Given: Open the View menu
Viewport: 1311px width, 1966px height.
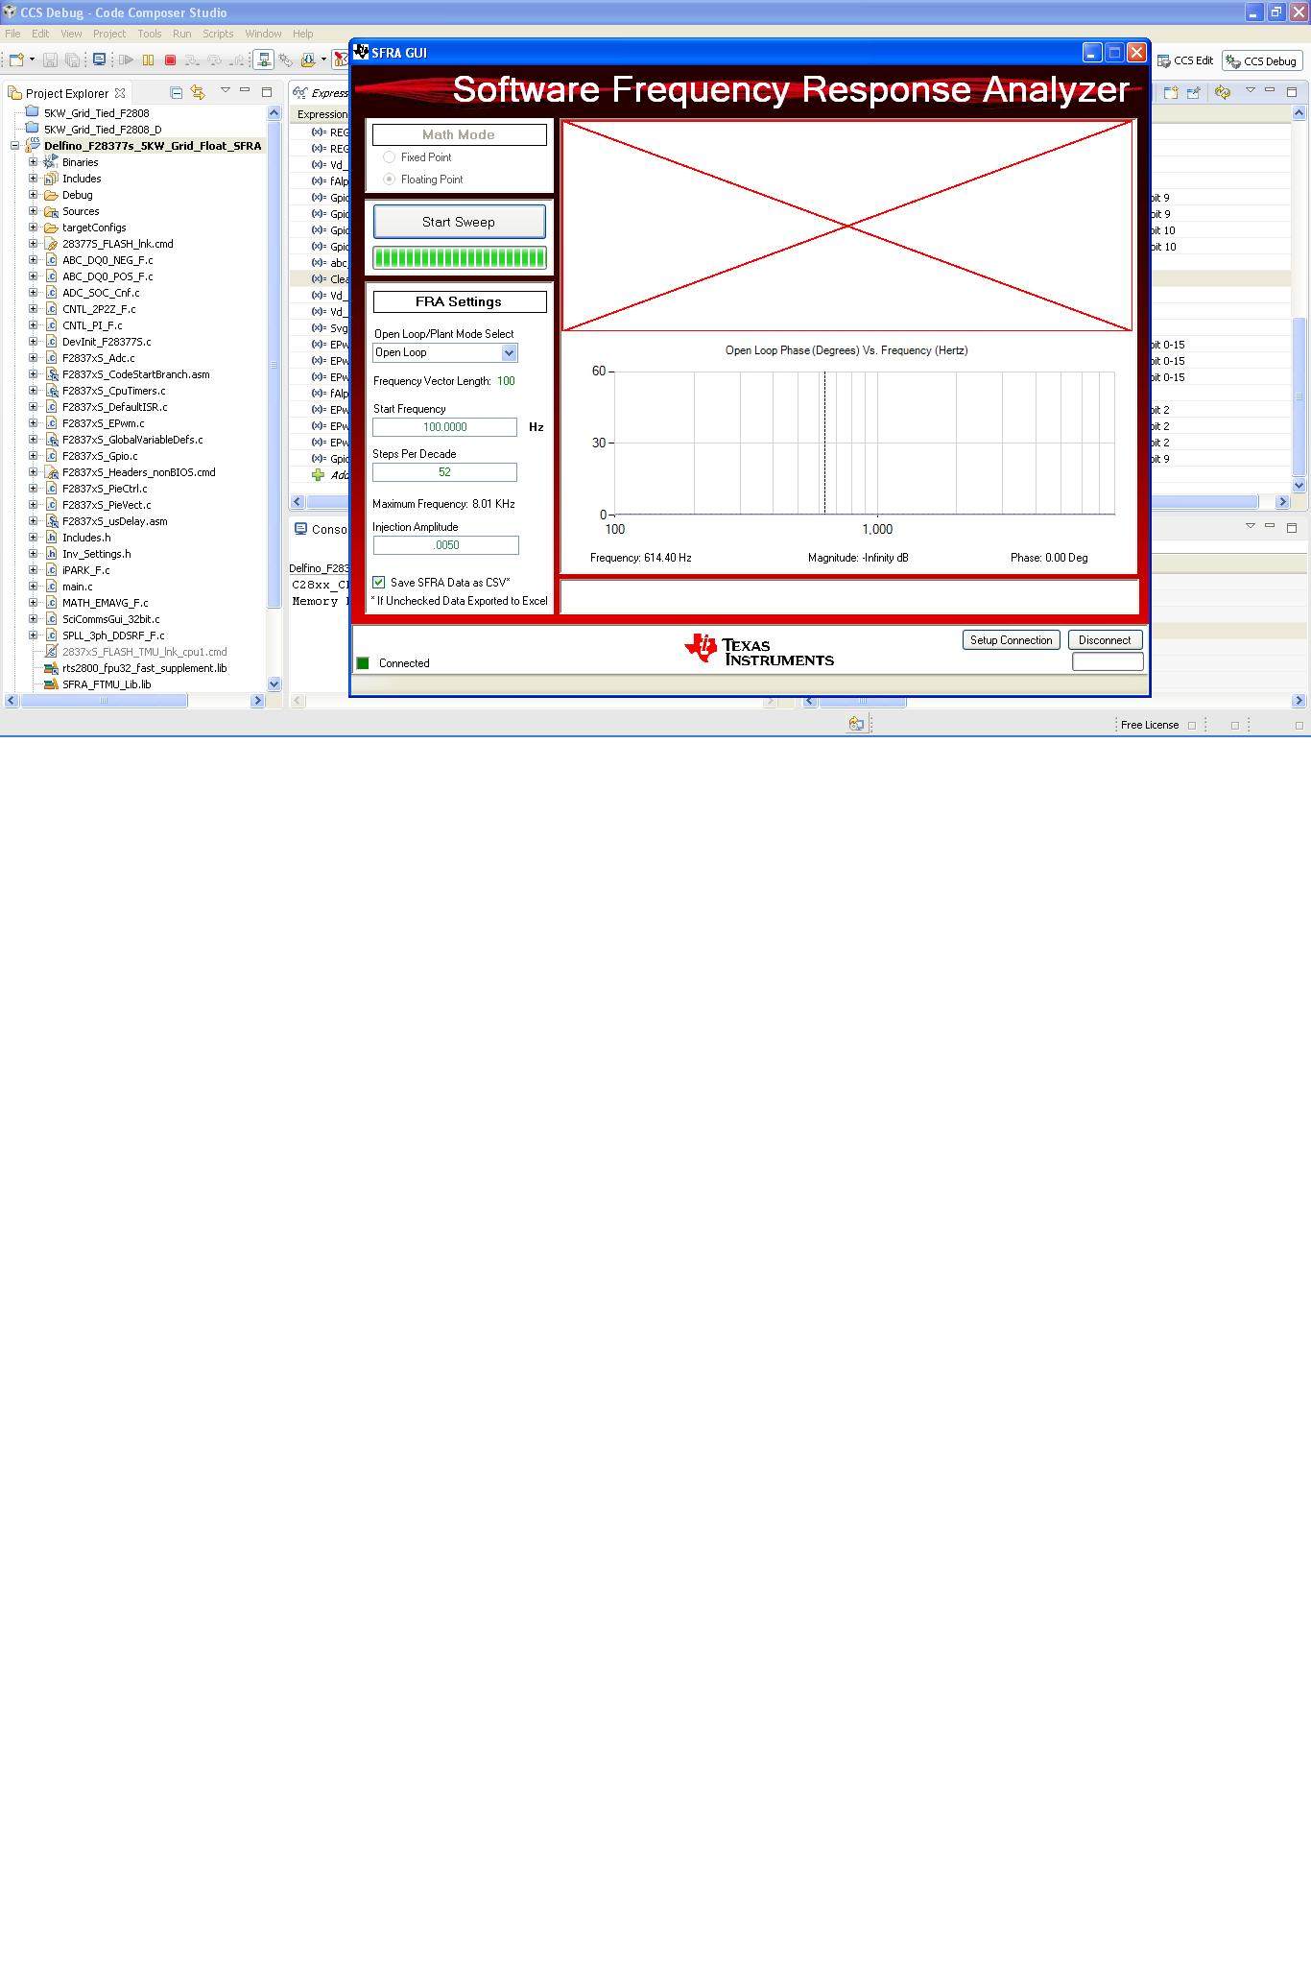Looking at the screenshot, I should pos(71,34).
